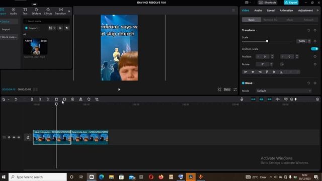Align clip to the top
The image size is (322, 181).
coord(267,72)
